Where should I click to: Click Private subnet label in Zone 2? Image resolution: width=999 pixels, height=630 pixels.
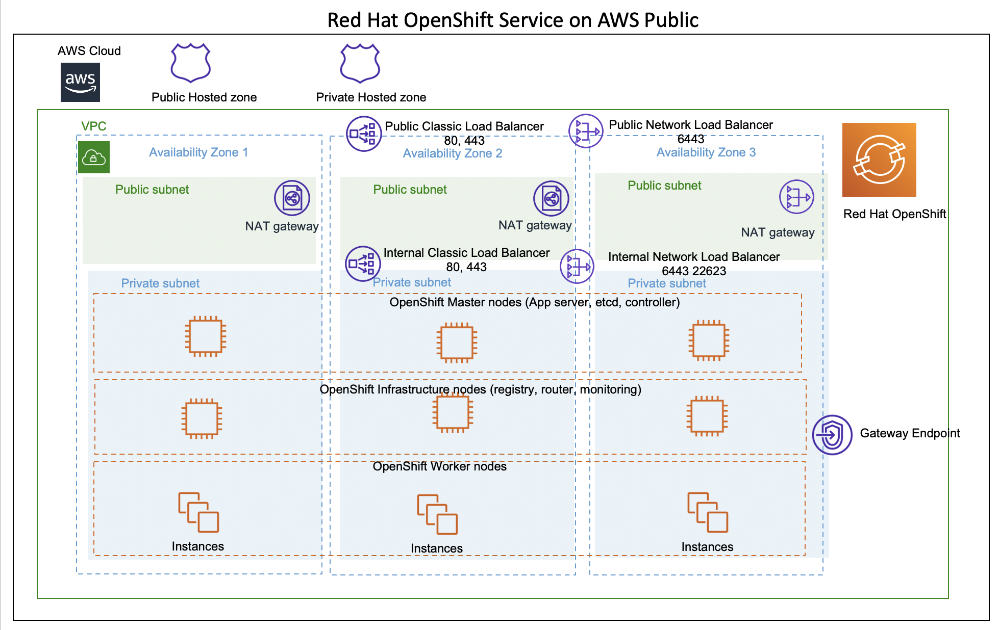412,282
